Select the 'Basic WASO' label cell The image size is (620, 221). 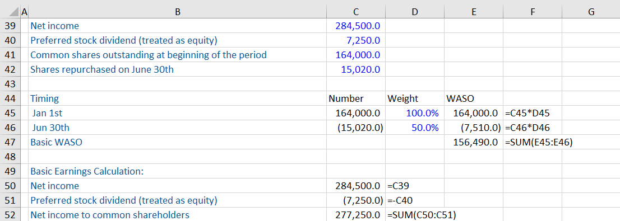(178, 142)
